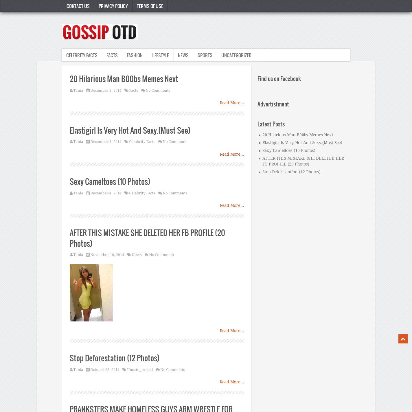Click the 'Find us on Facebook' heading
This screenshot has height=412, width=412.
click(x=279, y=79)
